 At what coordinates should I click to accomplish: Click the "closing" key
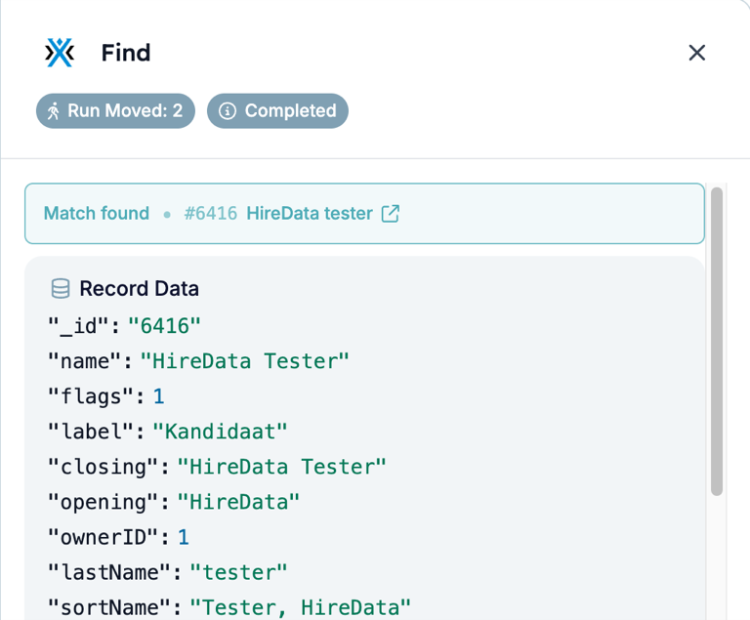click(x=103, y=467)
